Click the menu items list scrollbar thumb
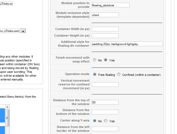Image resolution: width=177 pixels, height=134 pixels. click(x=7, y=118)
